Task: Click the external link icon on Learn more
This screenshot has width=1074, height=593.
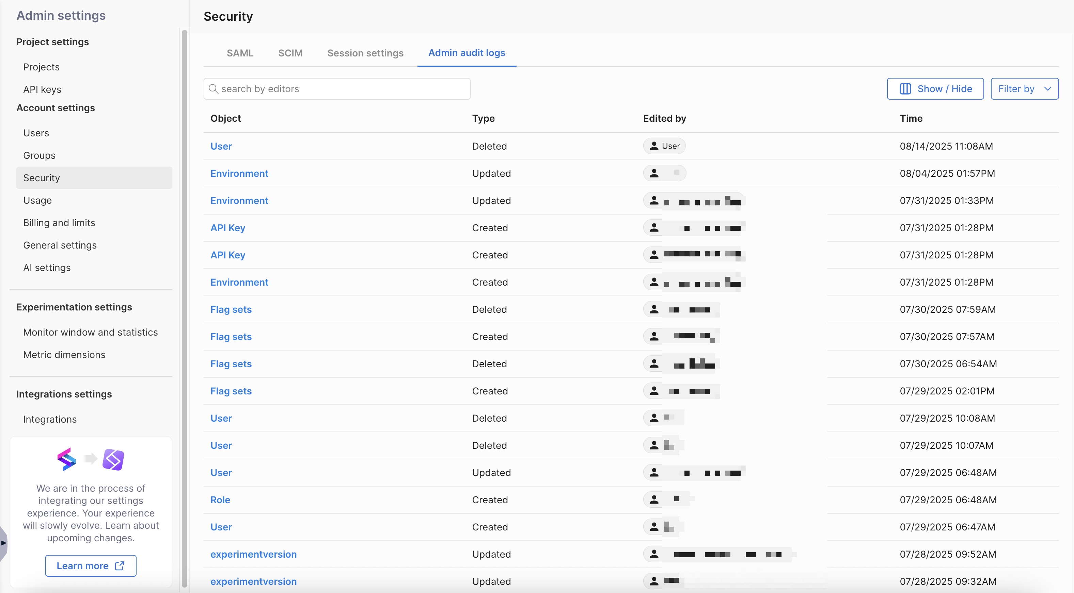Action: (120, 565)
